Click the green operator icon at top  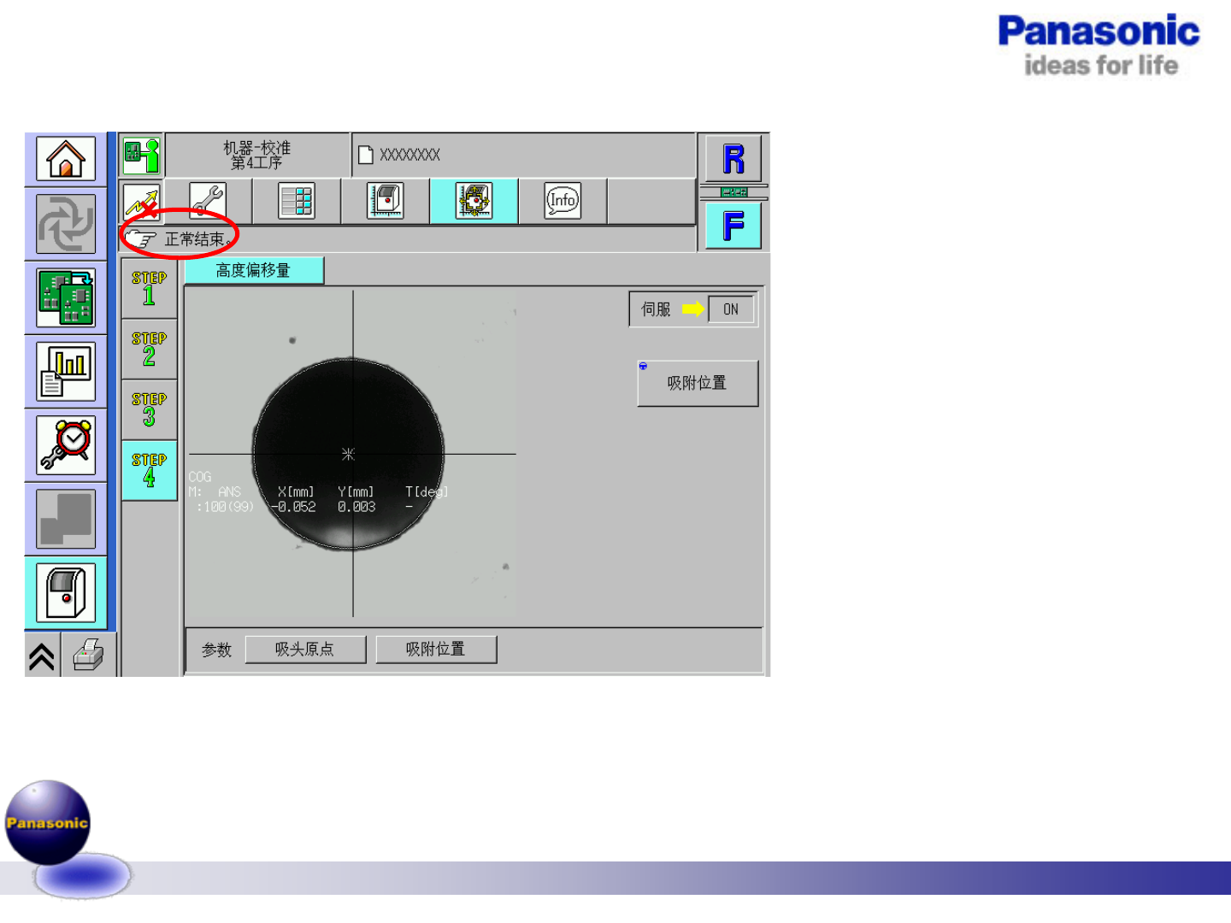(x=142, y=156)
